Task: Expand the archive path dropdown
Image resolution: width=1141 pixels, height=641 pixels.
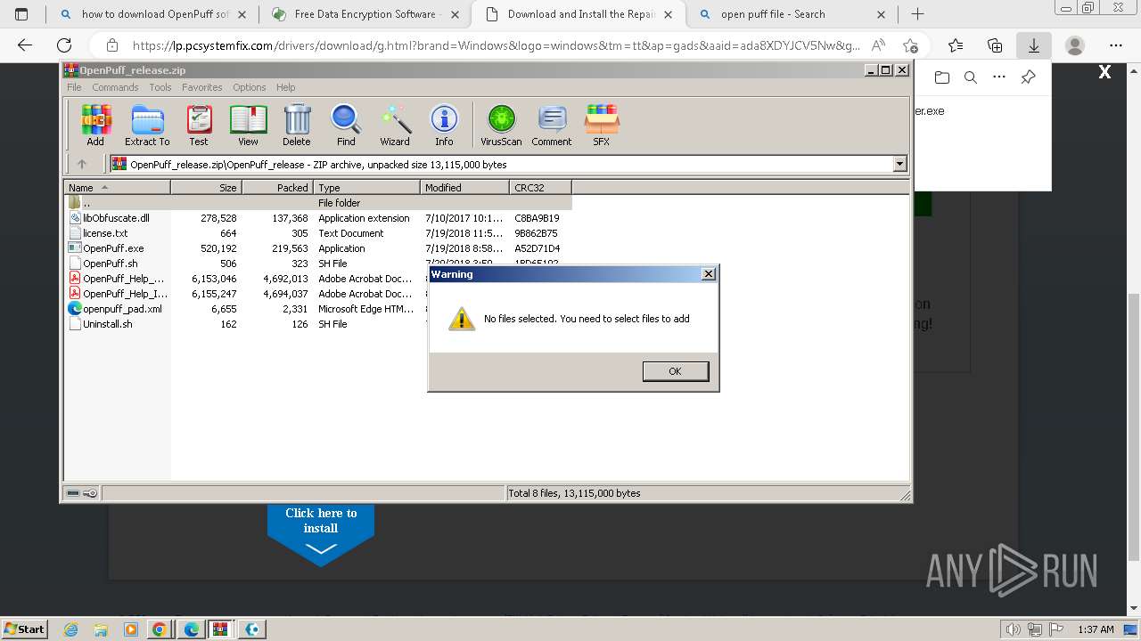Action: click(899, 164)
